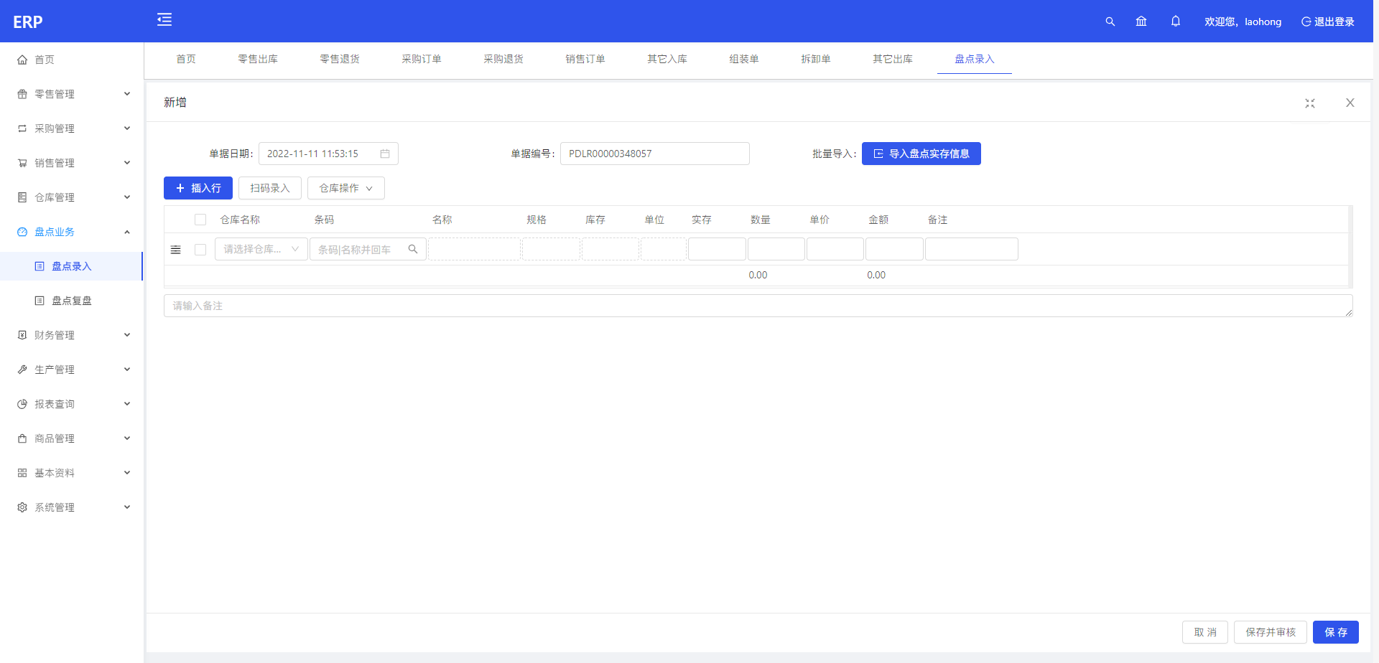Click 扫码录入 button
1379x663 pixels.
tap(270, 188)
